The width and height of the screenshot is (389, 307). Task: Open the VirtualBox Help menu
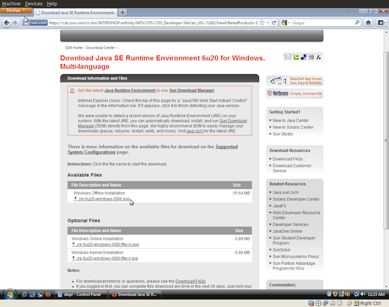[52, 4]
